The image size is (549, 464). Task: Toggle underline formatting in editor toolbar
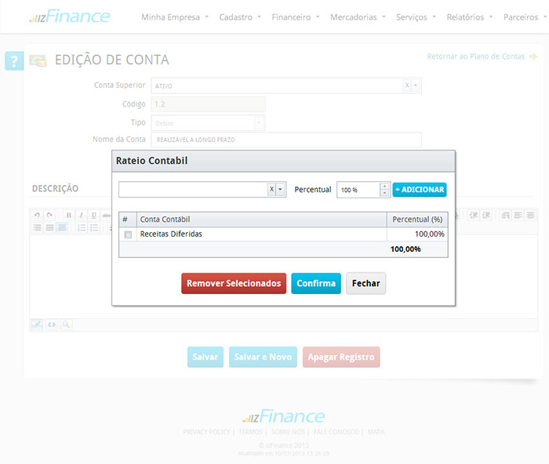(93, 215)
